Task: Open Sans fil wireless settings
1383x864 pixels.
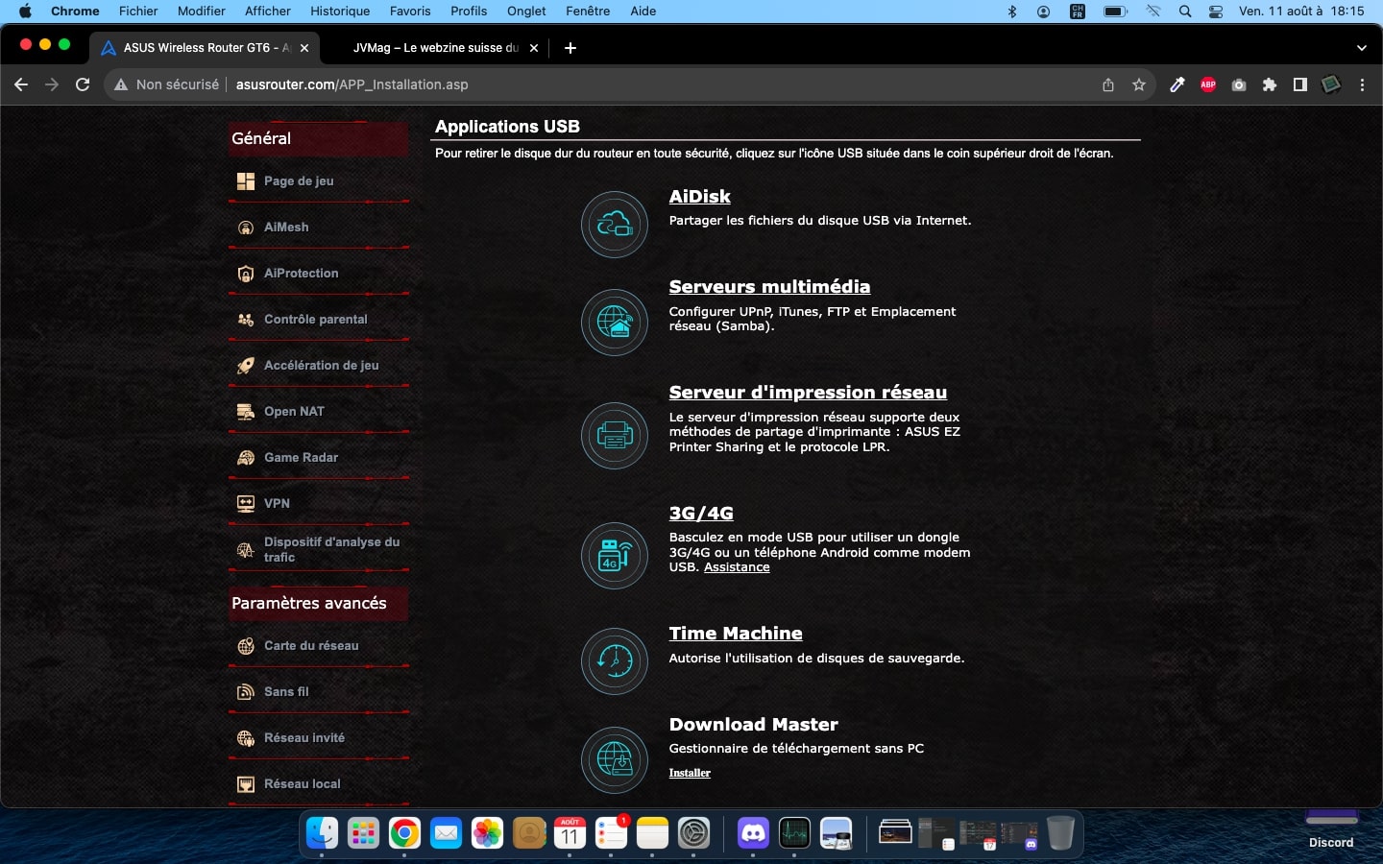Action: (x=319, y=691)
